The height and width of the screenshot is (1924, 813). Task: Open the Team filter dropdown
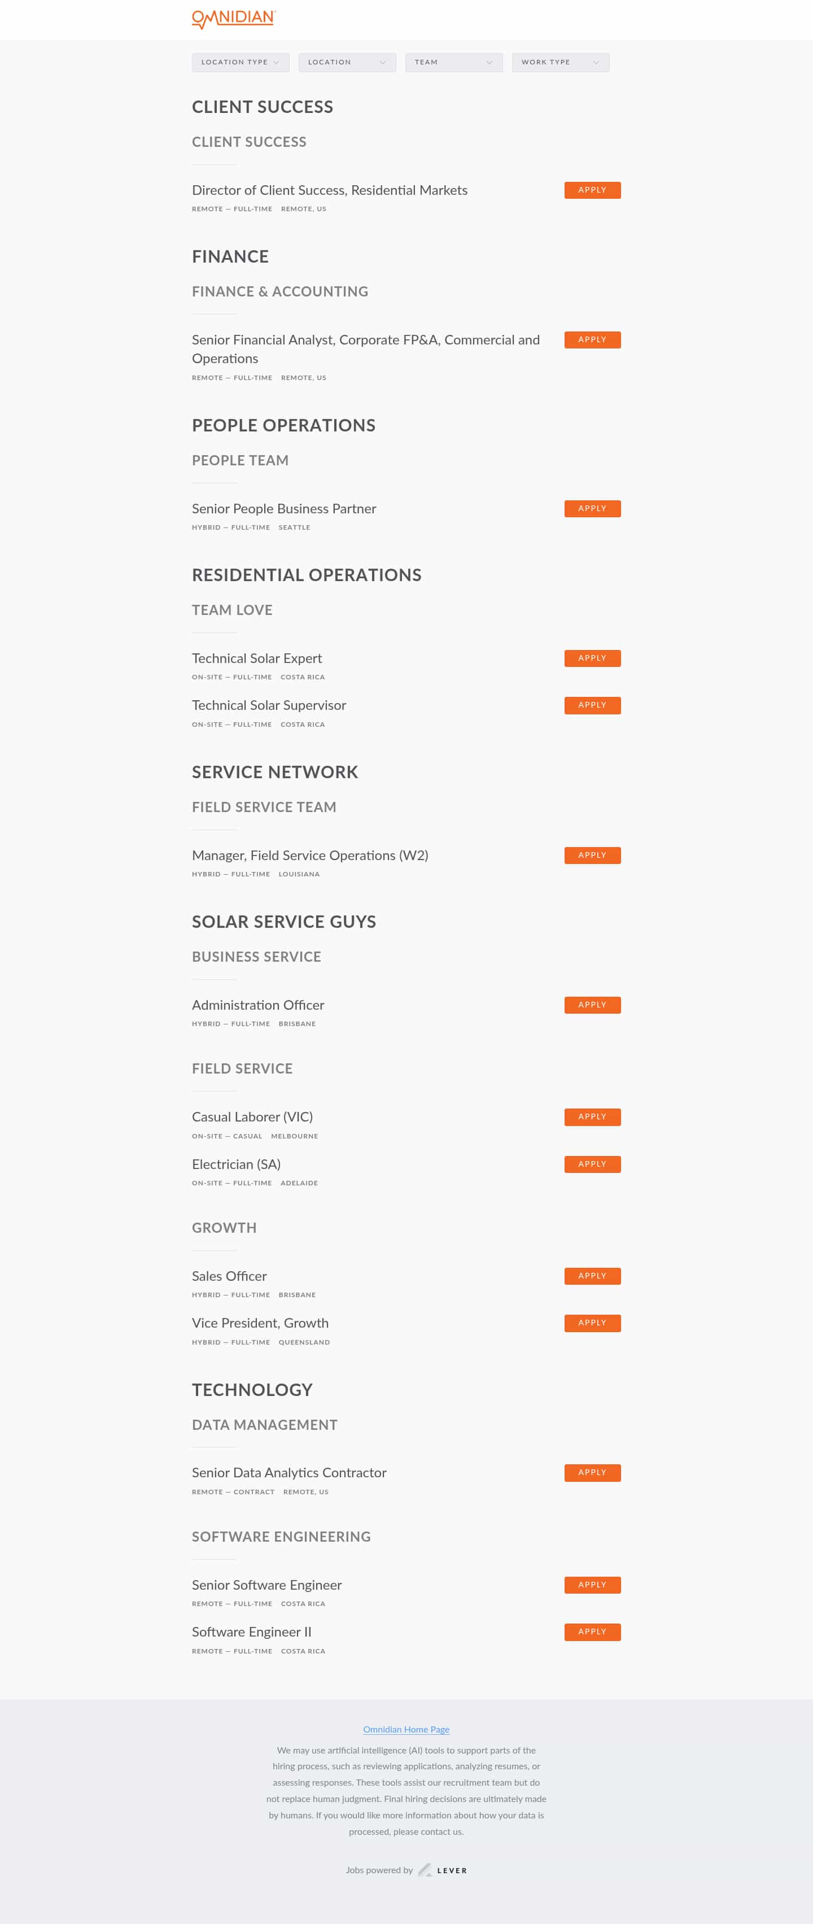pyautogui.click(x=453, y=62)
